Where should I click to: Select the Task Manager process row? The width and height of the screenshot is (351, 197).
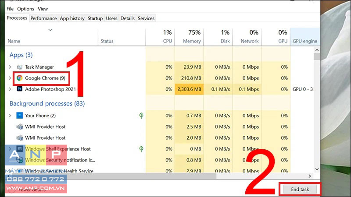click(x=160, y=67)
